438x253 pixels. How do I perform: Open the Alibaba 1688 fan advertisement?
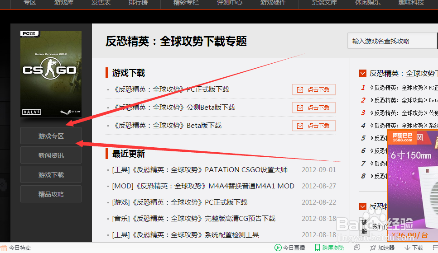pos(413,185)
